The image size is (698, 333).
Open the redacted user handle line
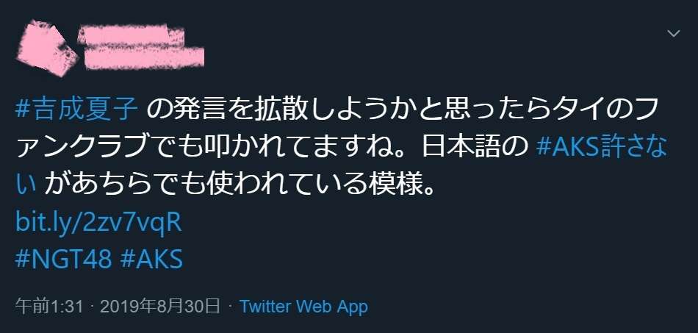[143, 57]
